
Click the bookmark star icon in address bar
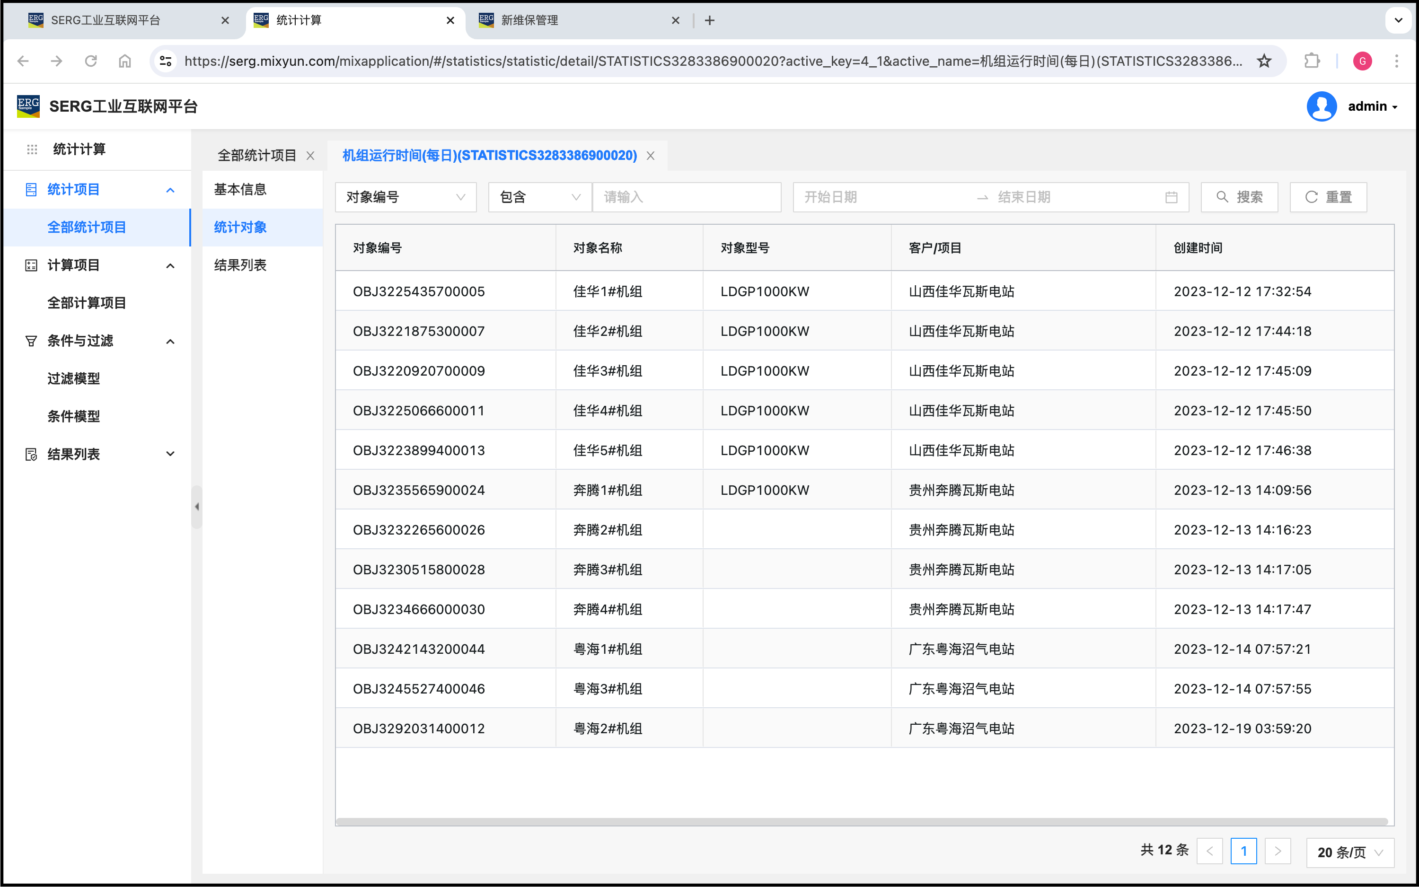pyautogui.click(x=1264, y=61)
